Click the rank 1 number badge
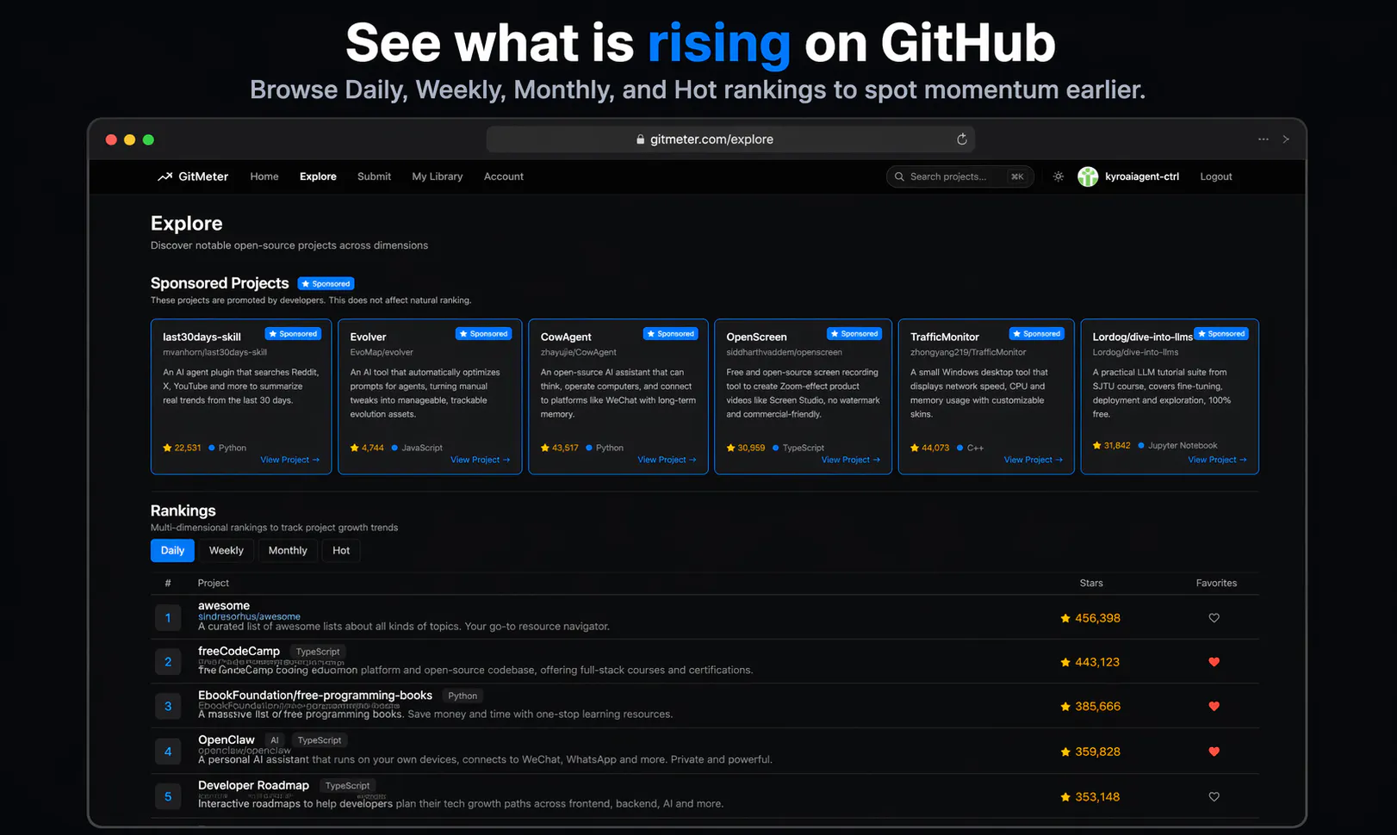Viewport: 1397px width, 835px height. (x=168, y=618)
